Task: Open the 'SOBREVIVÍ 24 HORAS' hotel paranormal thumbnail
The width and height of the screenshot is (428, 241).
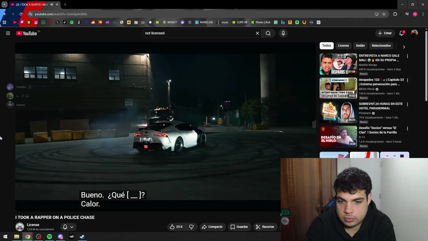Action: (338, 112)
